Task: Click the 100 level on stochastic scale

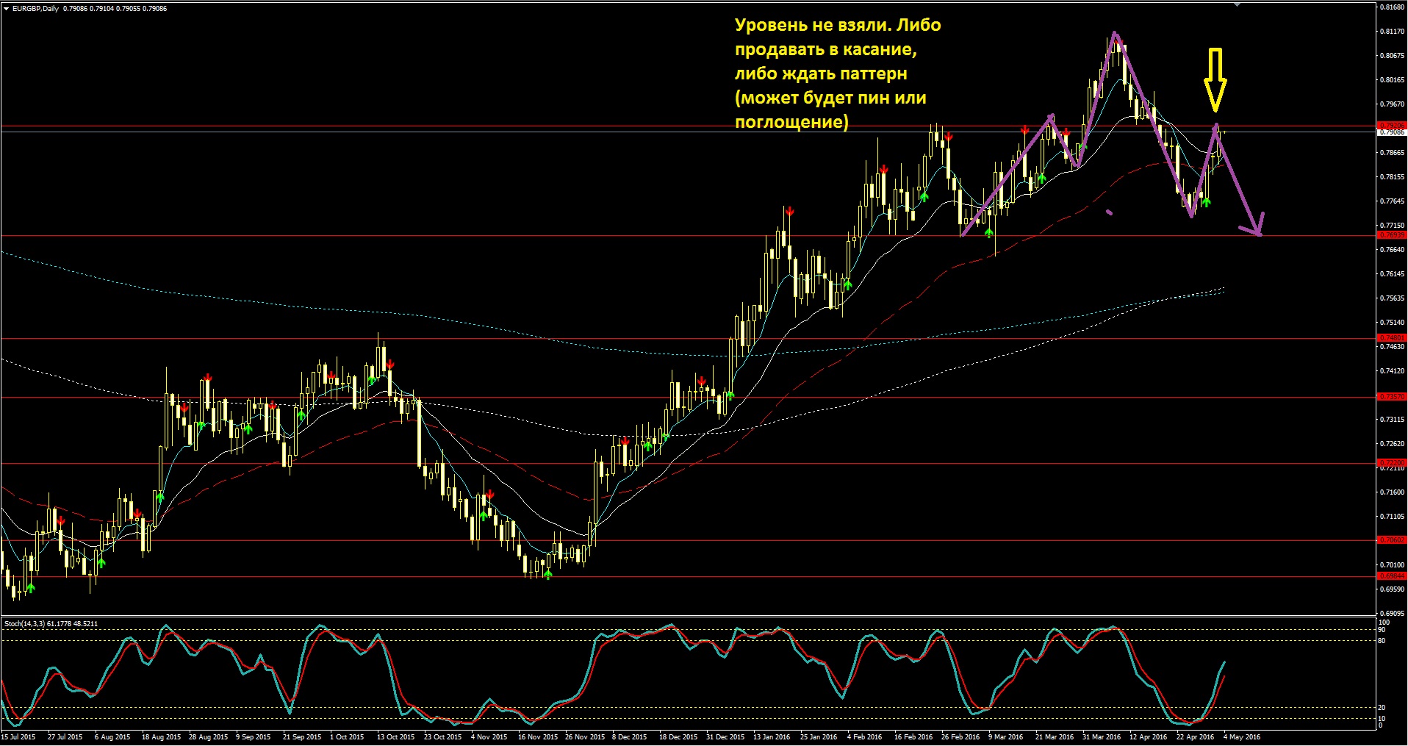Action: click(x=1384, y=623)
